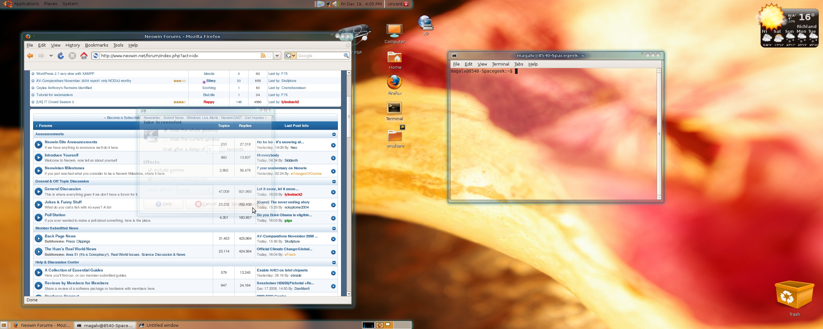Focus the Firefox URL address field
The width and height of the screenshot is (823, 329).
180,56
